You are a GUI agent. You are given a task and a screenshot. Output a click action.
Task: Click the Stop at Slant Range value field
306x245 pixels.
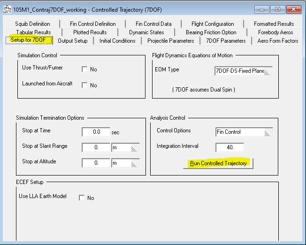pos(96,147)
